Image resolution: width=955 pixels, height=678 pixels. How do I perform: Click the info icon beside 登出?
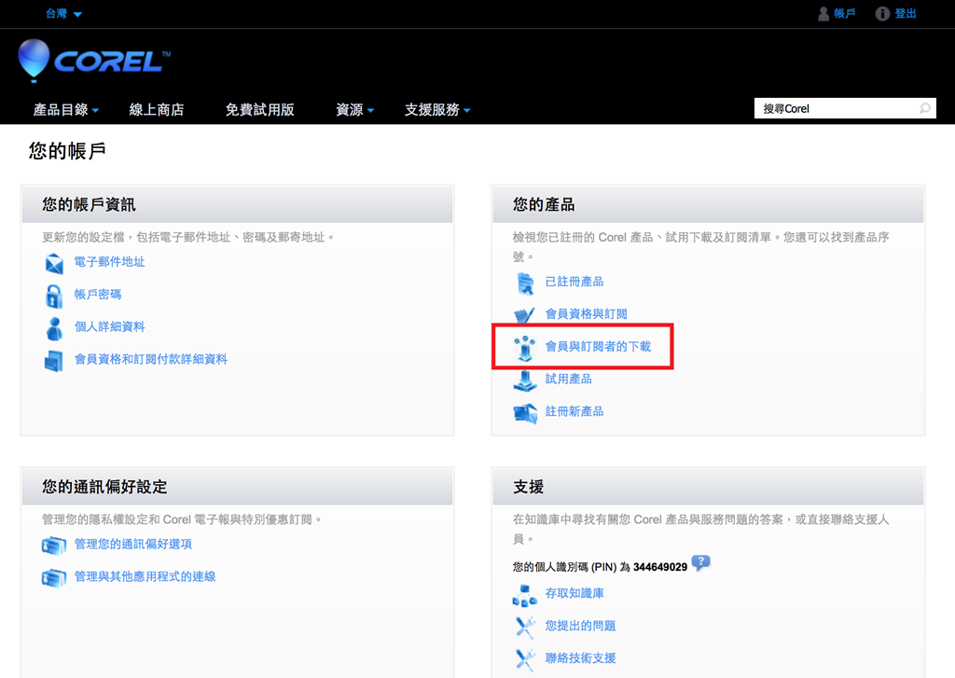882,13
